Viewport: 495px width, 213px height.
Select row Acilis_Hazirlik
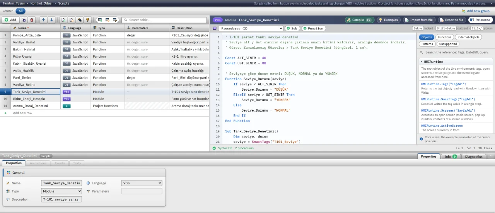click(104, 70)
